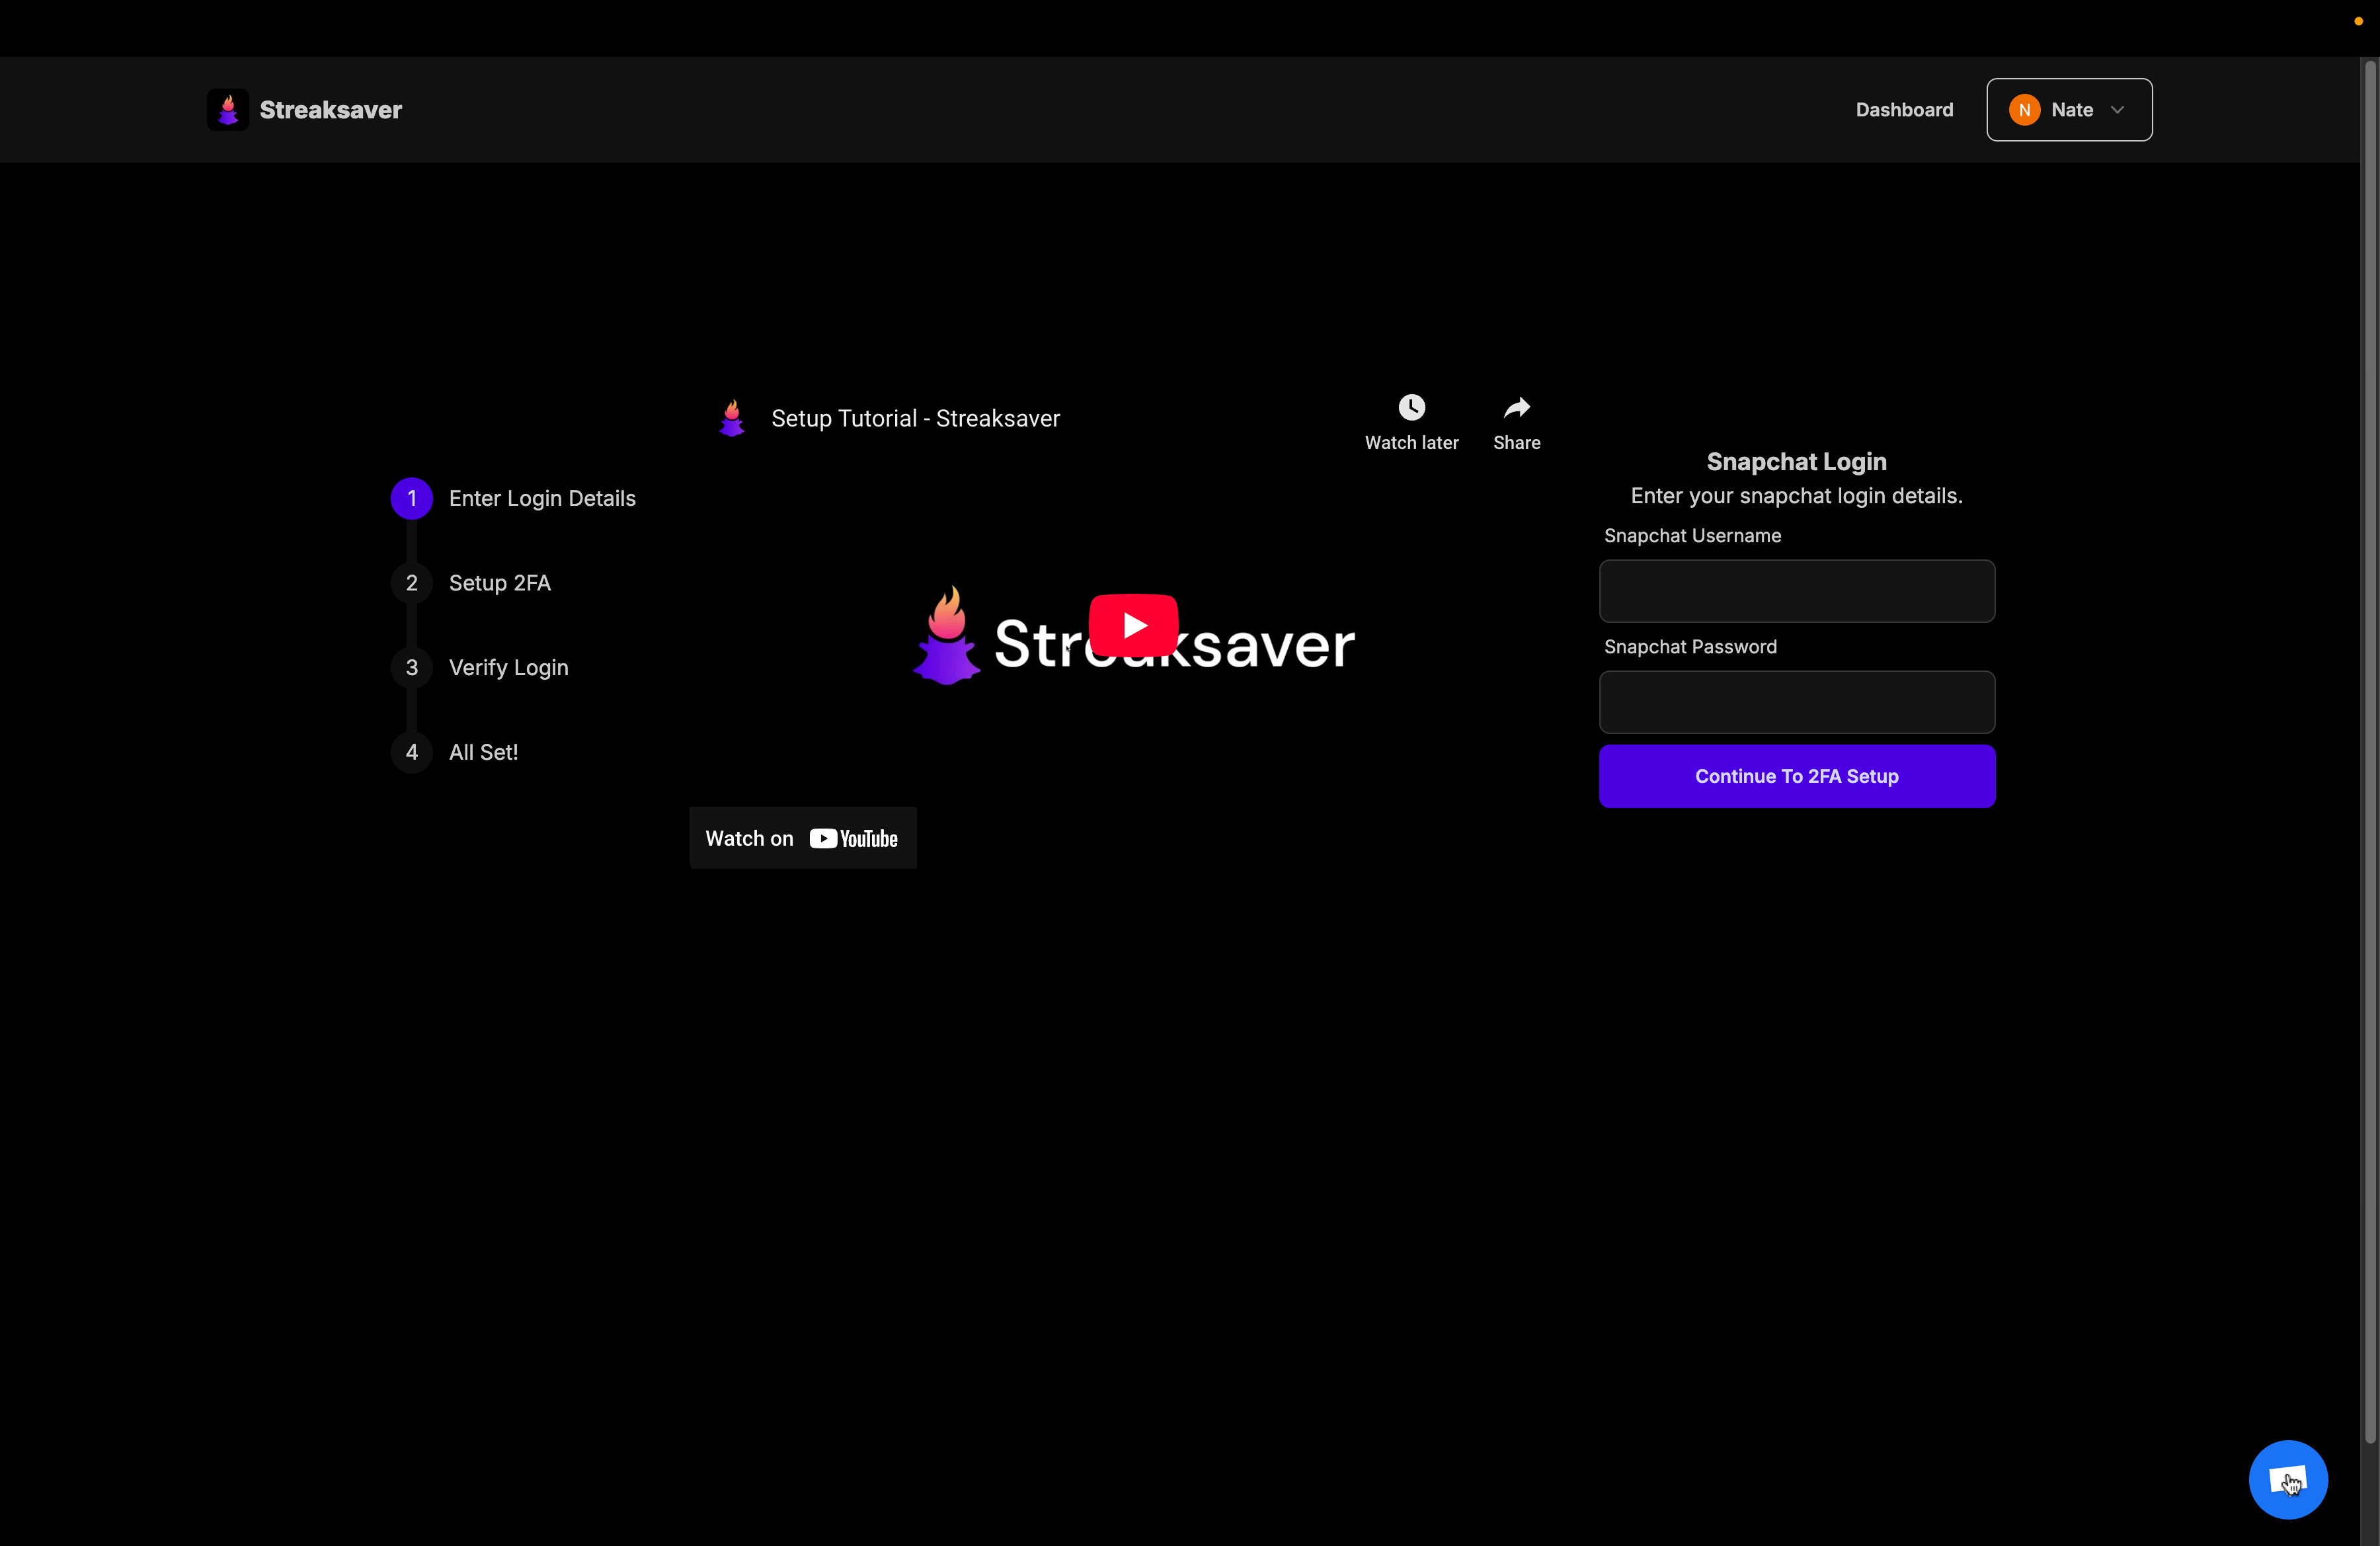Open the Streaksaver home text link
The image size is (2380, 1546).
coord(330,110)
